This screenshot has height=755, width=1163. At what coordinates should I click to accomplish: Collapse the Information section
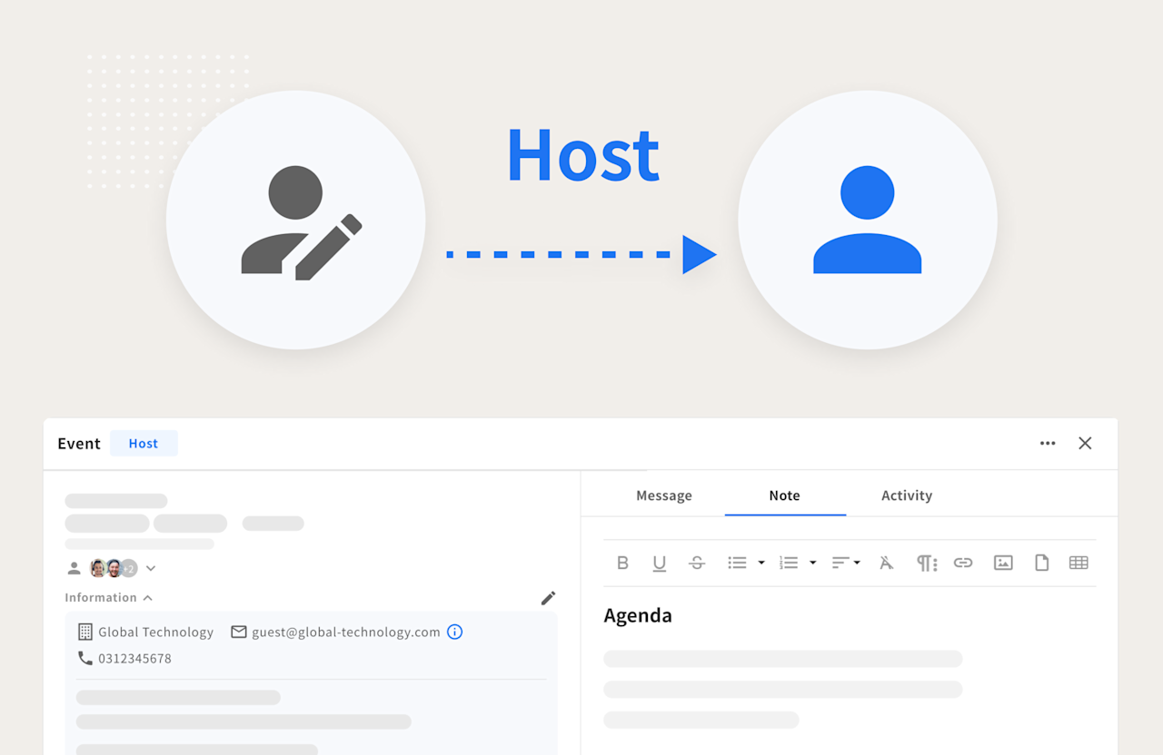click(147, 597)
